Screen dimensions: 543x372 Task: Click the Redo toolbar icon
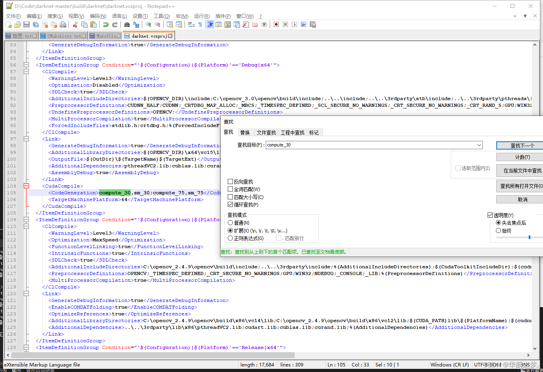115,25
